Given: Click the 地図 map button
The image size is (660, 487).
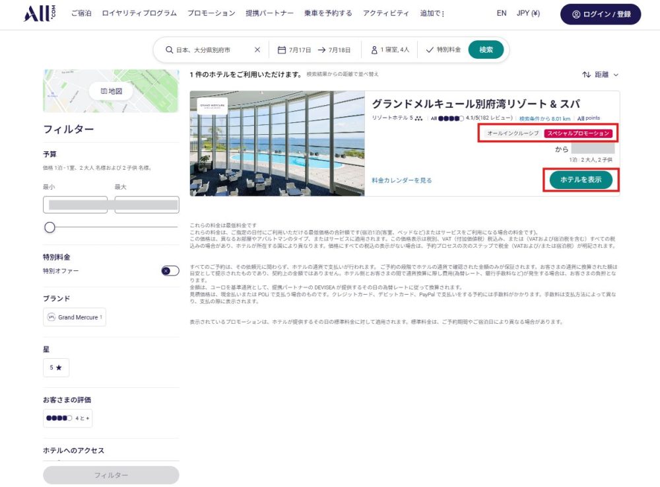Looking at the screenshot, I should 111,91.
